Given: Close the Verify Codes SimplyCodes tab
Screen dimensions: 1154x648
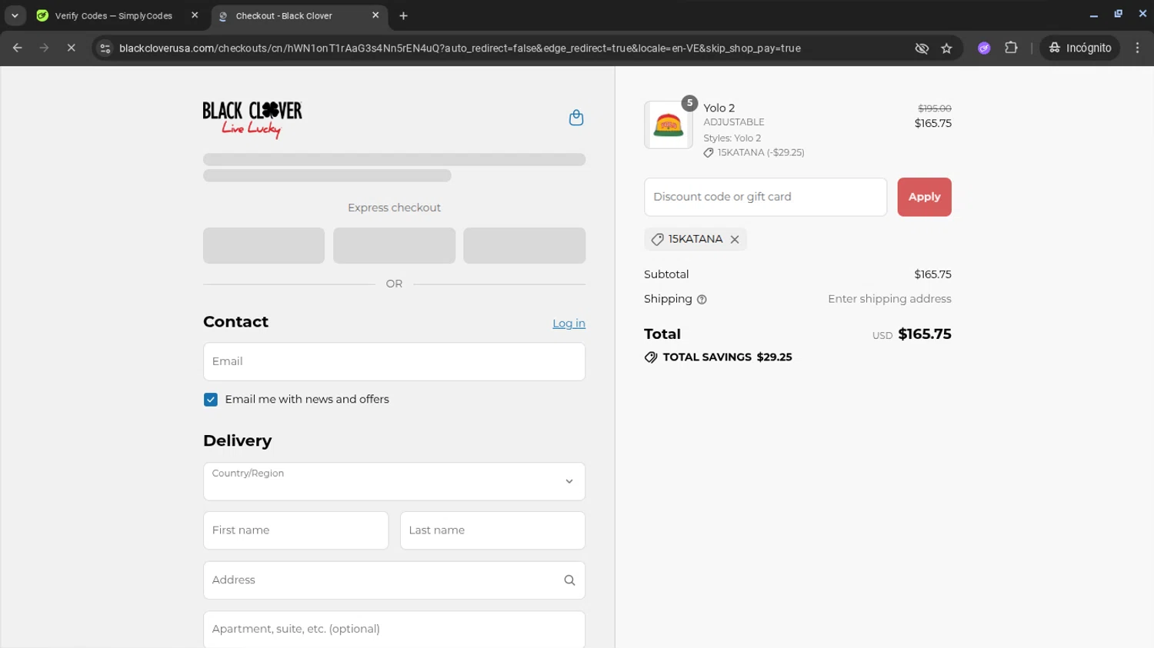Looking at the screenshot, I should tap(195, 15).
